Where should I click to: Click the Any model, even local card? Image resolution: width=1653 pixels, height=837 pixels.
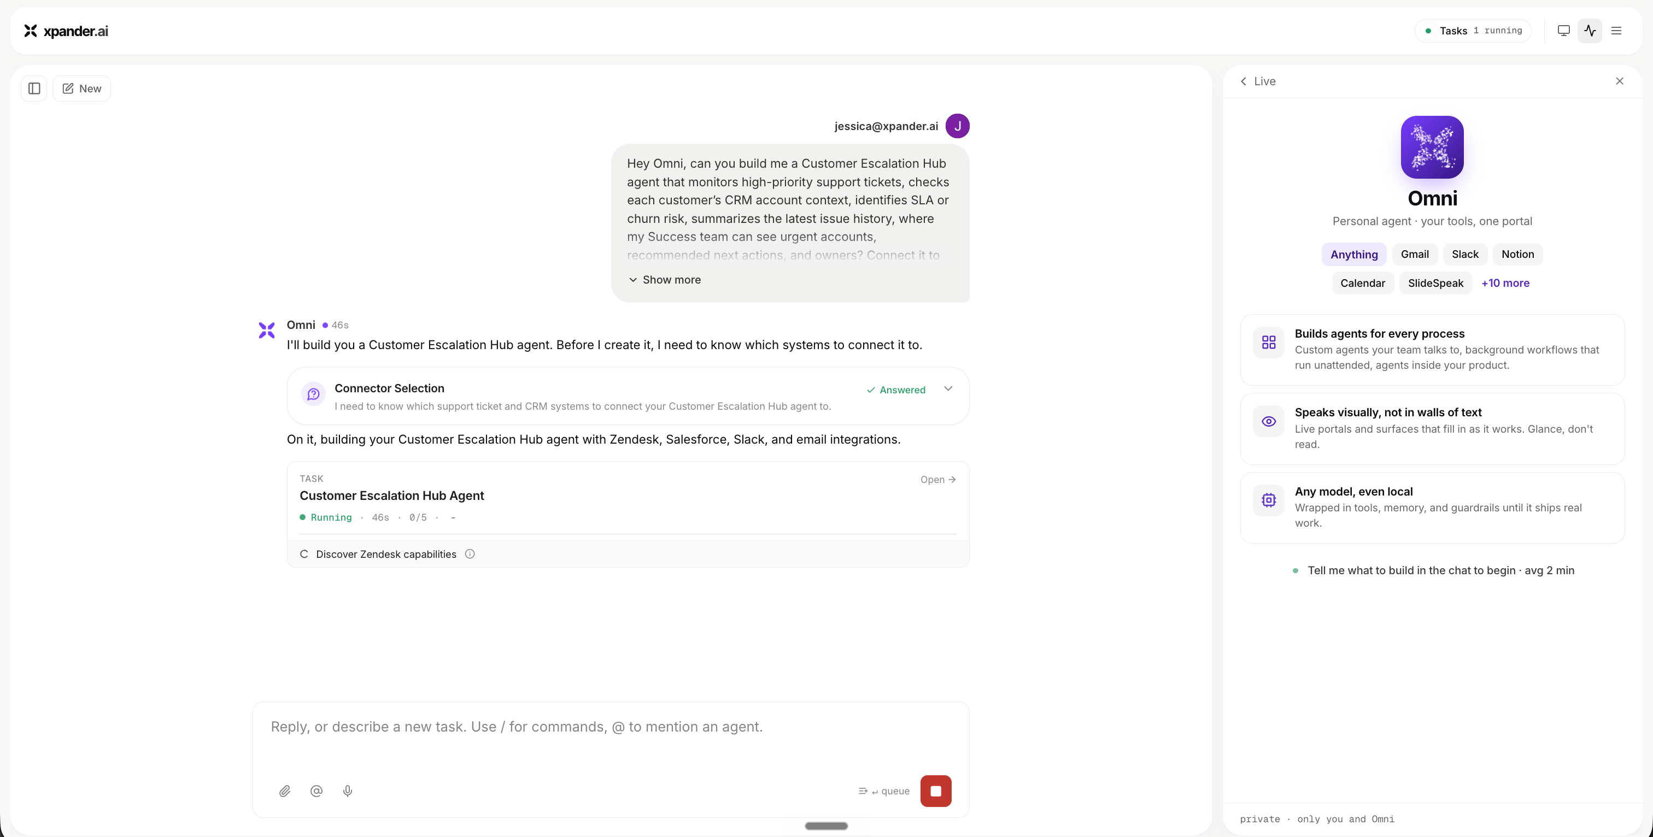(1432, 508)
